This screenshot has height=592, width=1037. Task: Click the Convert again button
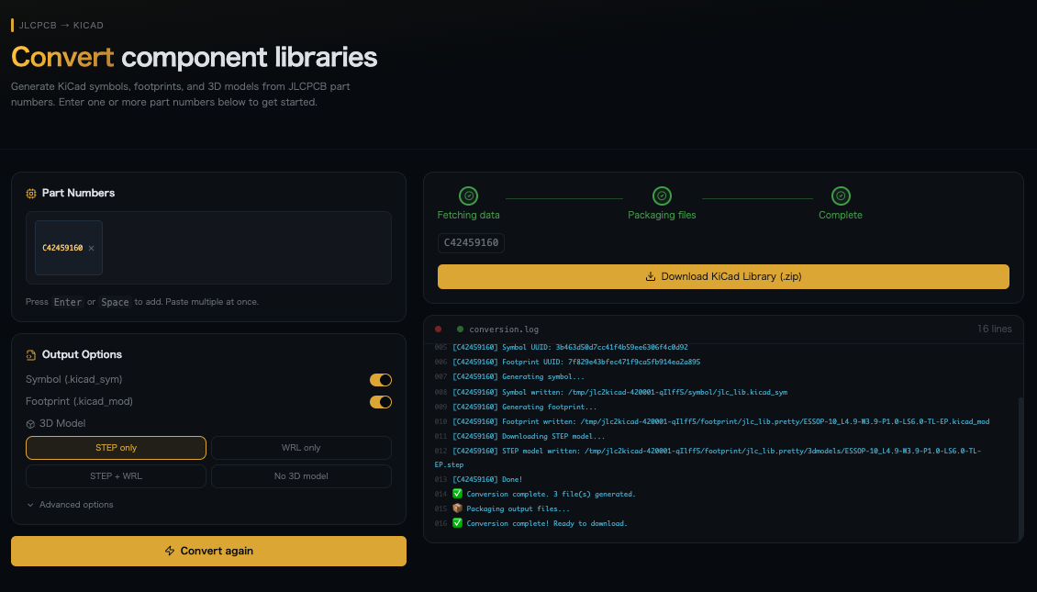coord(208,551)
